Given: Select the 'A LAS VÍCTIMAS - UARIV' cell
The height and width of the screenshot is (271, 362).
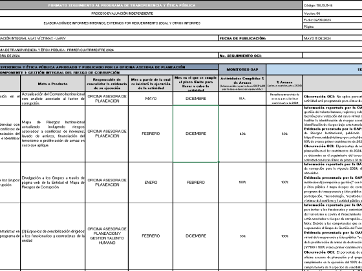Looking at the screenshot, I should (109, 39).
